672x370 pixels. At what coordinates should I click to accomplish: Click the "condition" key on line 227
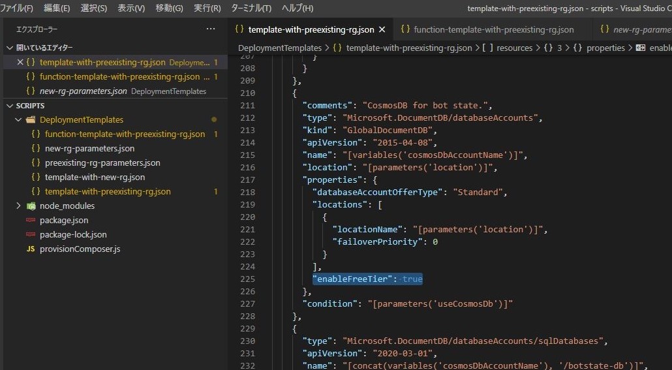tap(329, 304)
